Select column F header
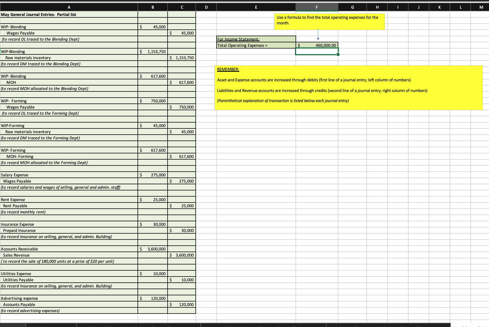Image resolution: width=489 pixels, height=327 pixels. (x=317, y=7)
